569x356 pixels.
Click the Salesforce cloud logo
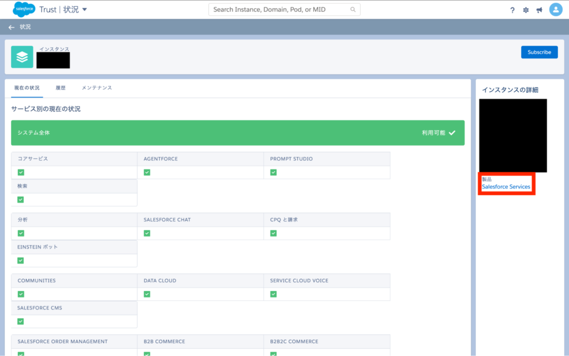(24, 9)
